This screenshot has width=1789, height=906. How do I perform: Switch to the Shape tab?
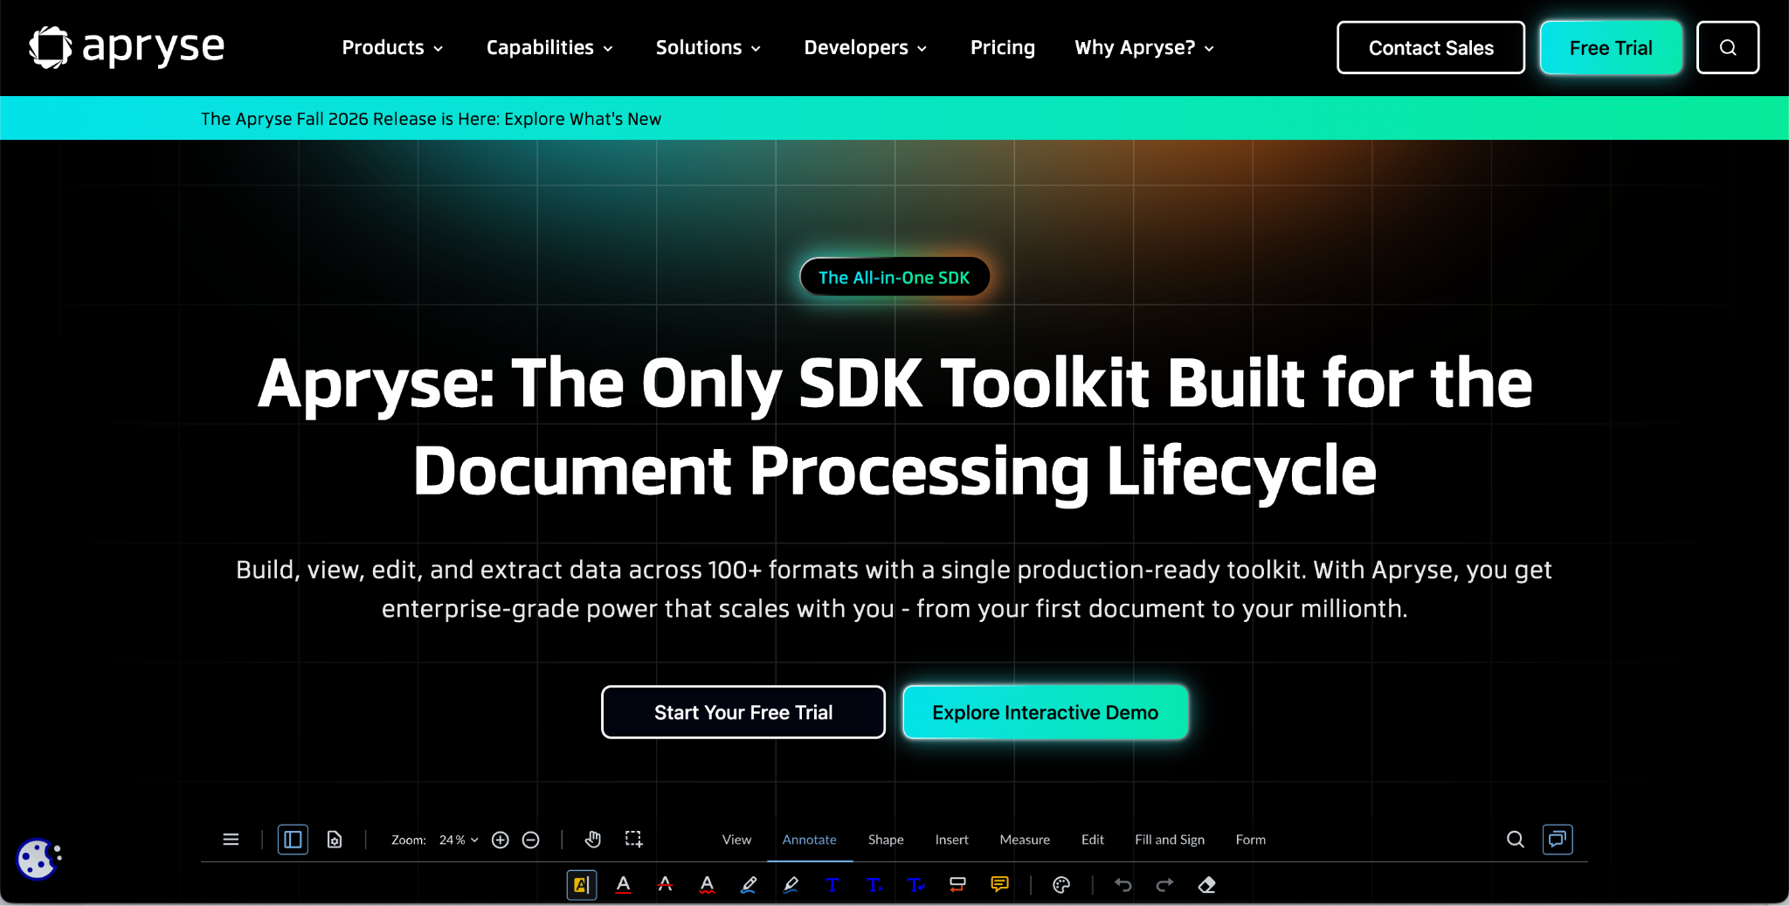click(886, 840)
